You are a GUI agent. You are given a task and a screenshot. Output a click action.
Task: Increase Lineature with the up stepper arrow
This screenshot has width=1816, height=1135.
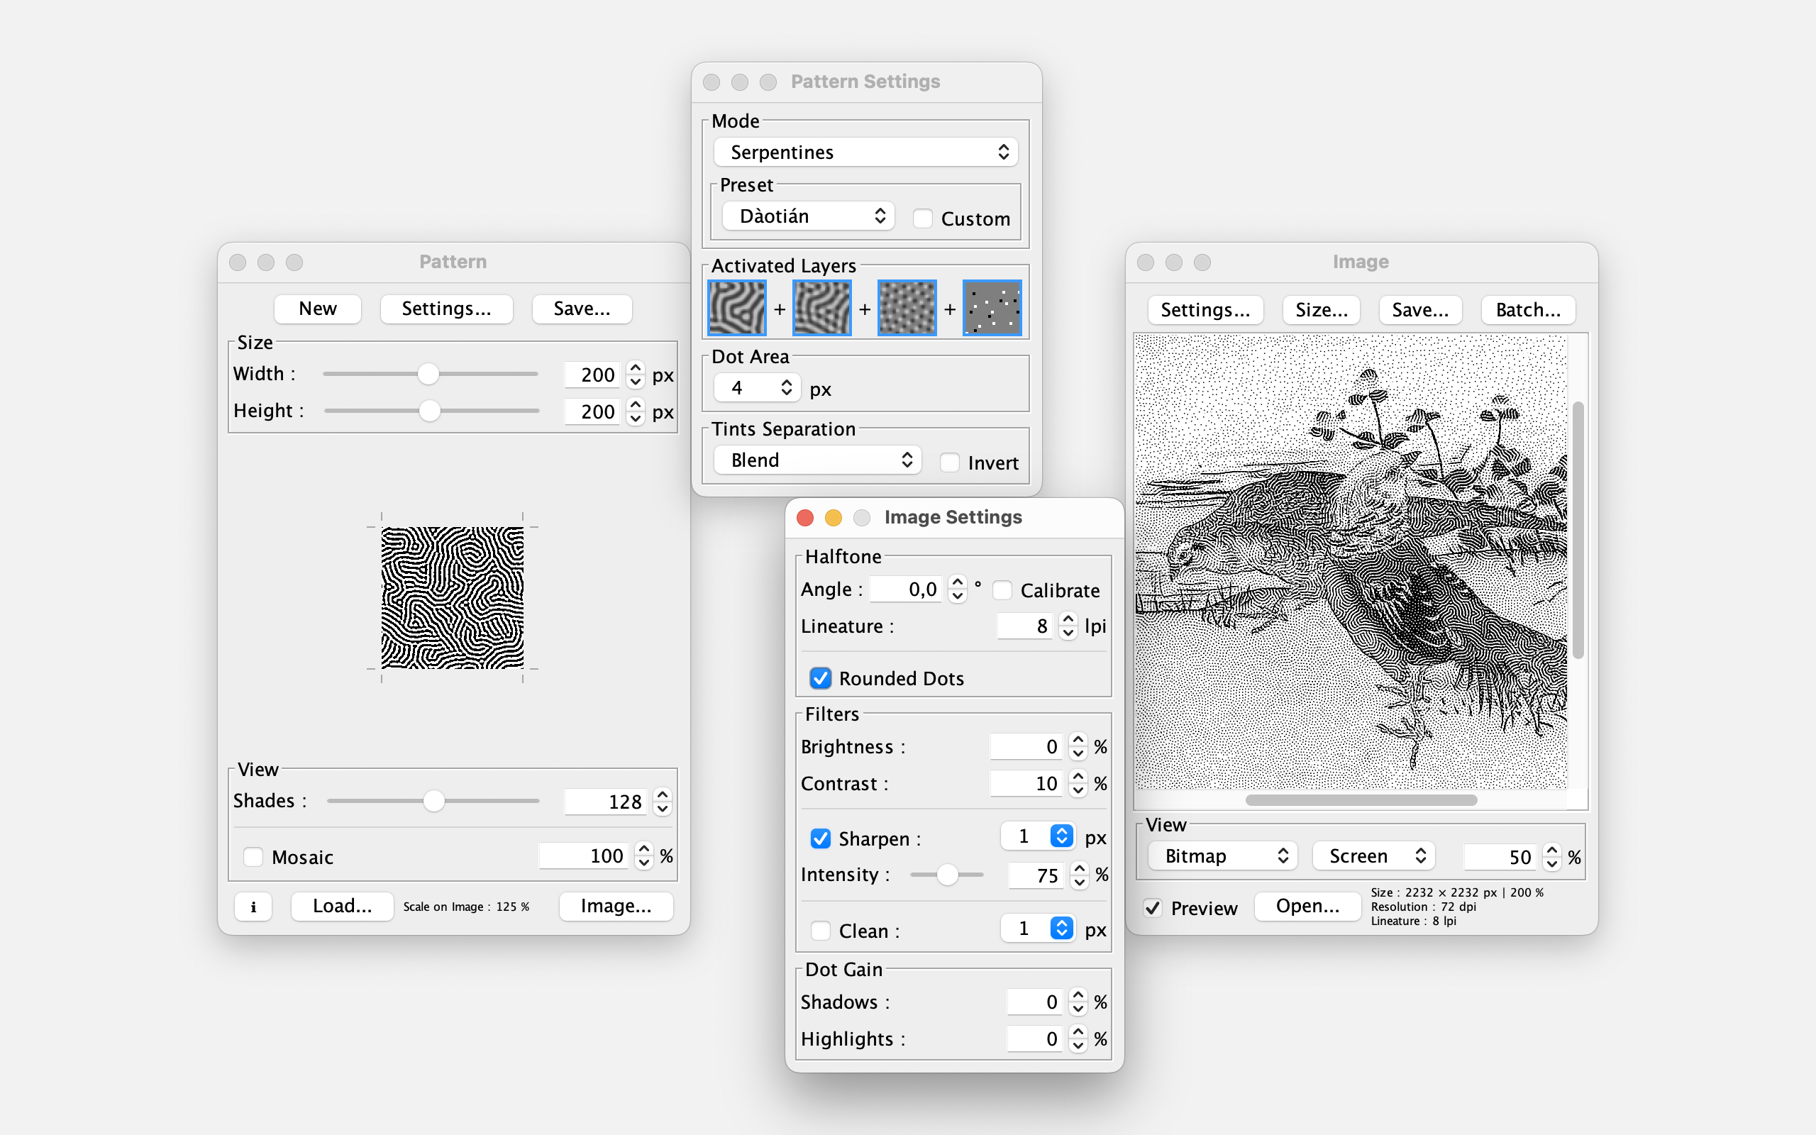pyautogui.click(x=1068, y=619)
